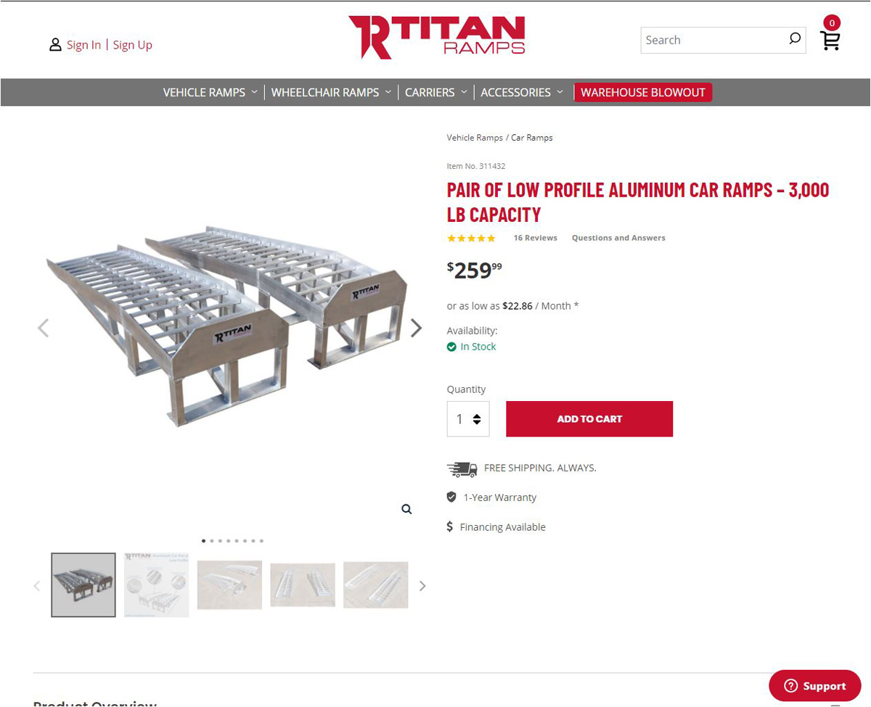
Task: Focus the Search input field
Action: [714, 40]
